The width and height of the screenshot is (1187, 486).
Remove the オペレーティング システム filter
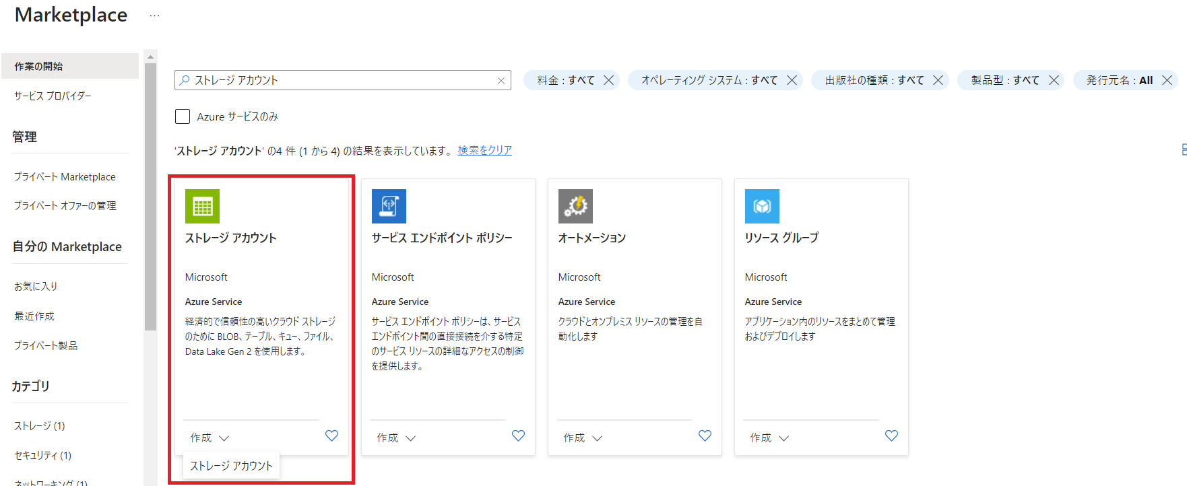(x=792, y=80)
